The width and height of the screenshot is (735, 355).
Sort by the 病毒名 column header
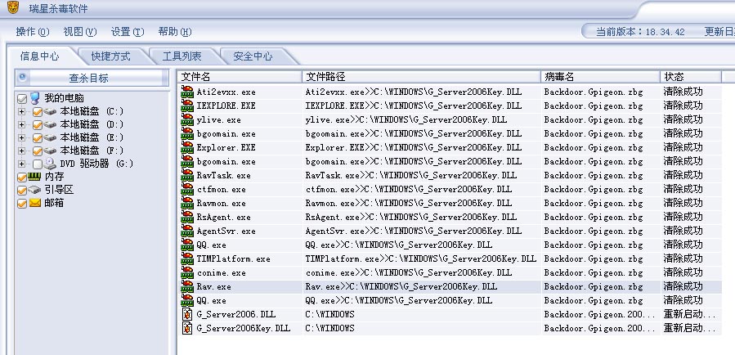pyautogui.click(x=600, y=77)
